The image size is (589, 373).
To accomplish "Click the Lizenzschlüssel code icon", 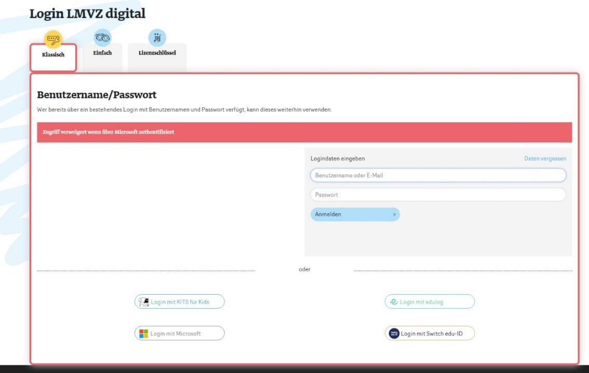I will coord(157,37).
